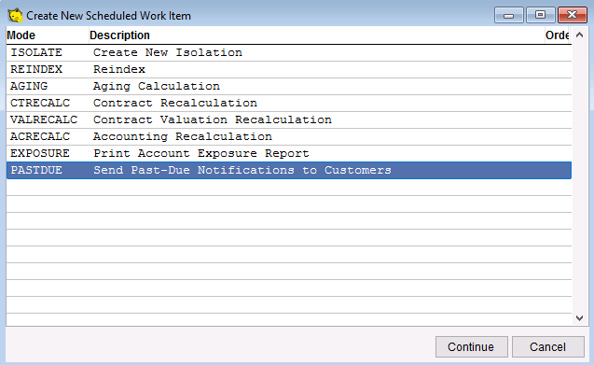
Task: Click 'Create New Isolation' description
Action: pyautogui.click(x=168, y=52)
